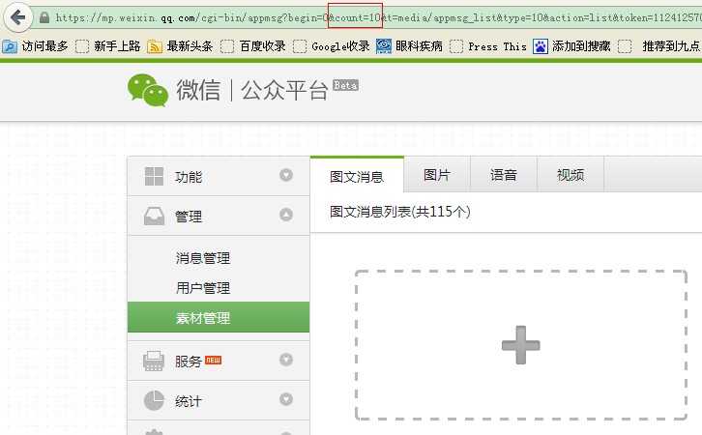The height and width of the screenshot is (435, 702).
Task: Open the 新手上路 bookmark
Action: 117,46
